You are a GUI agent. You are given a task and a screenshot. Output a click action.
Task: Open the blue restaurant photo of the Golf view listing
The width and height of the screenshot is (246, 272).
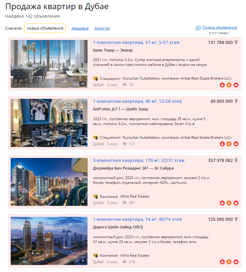click(49, 123)
